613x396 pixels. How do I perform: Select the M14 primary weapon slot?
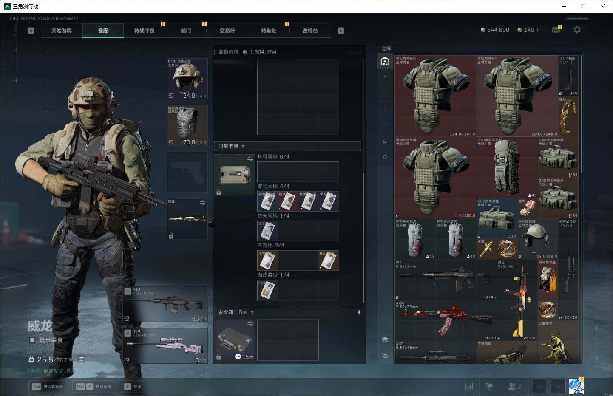(166, 304)
